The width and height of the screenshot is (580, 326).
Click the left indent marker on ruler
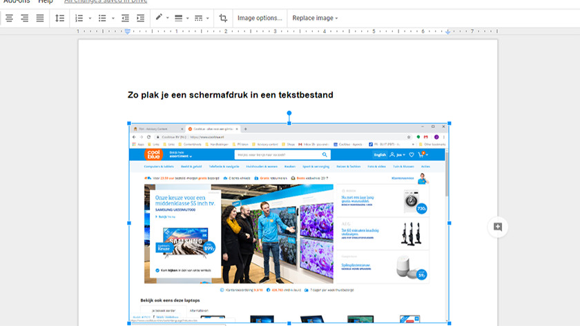(x=128, y=32)
